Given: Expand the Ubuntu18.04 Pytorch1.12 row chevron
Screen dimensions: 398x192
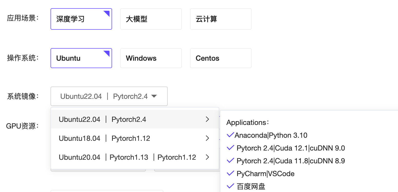Looking at the screenshot, I should [x=207, y=138].
